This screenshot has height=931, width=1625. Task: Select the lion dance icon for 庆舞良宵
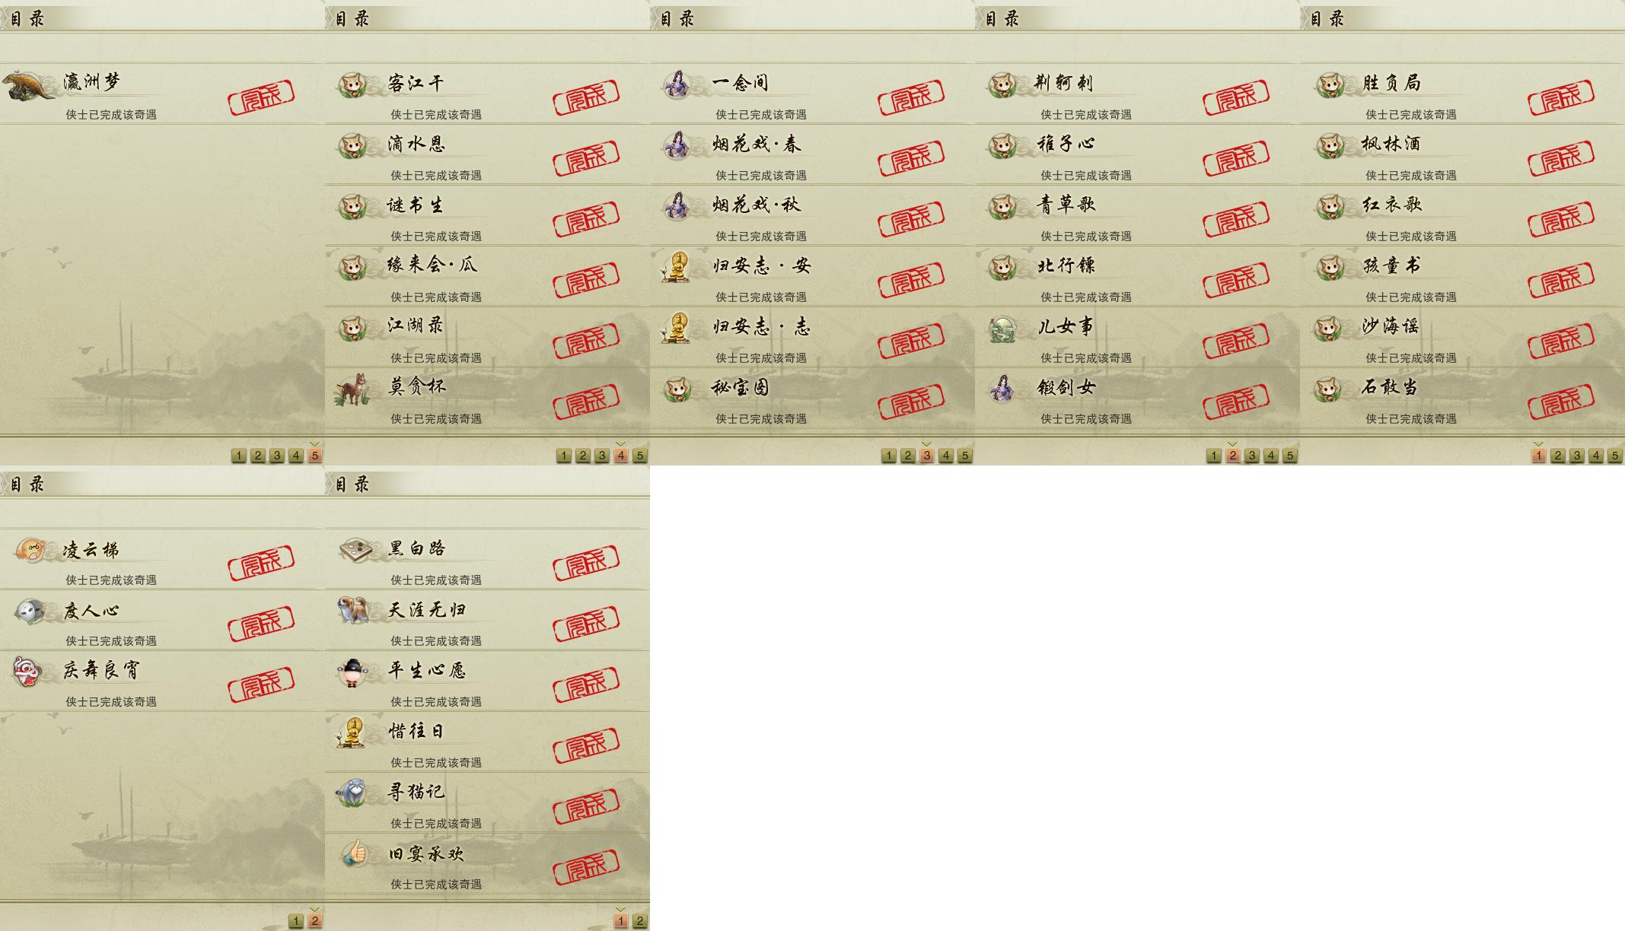tap(27, 672)
